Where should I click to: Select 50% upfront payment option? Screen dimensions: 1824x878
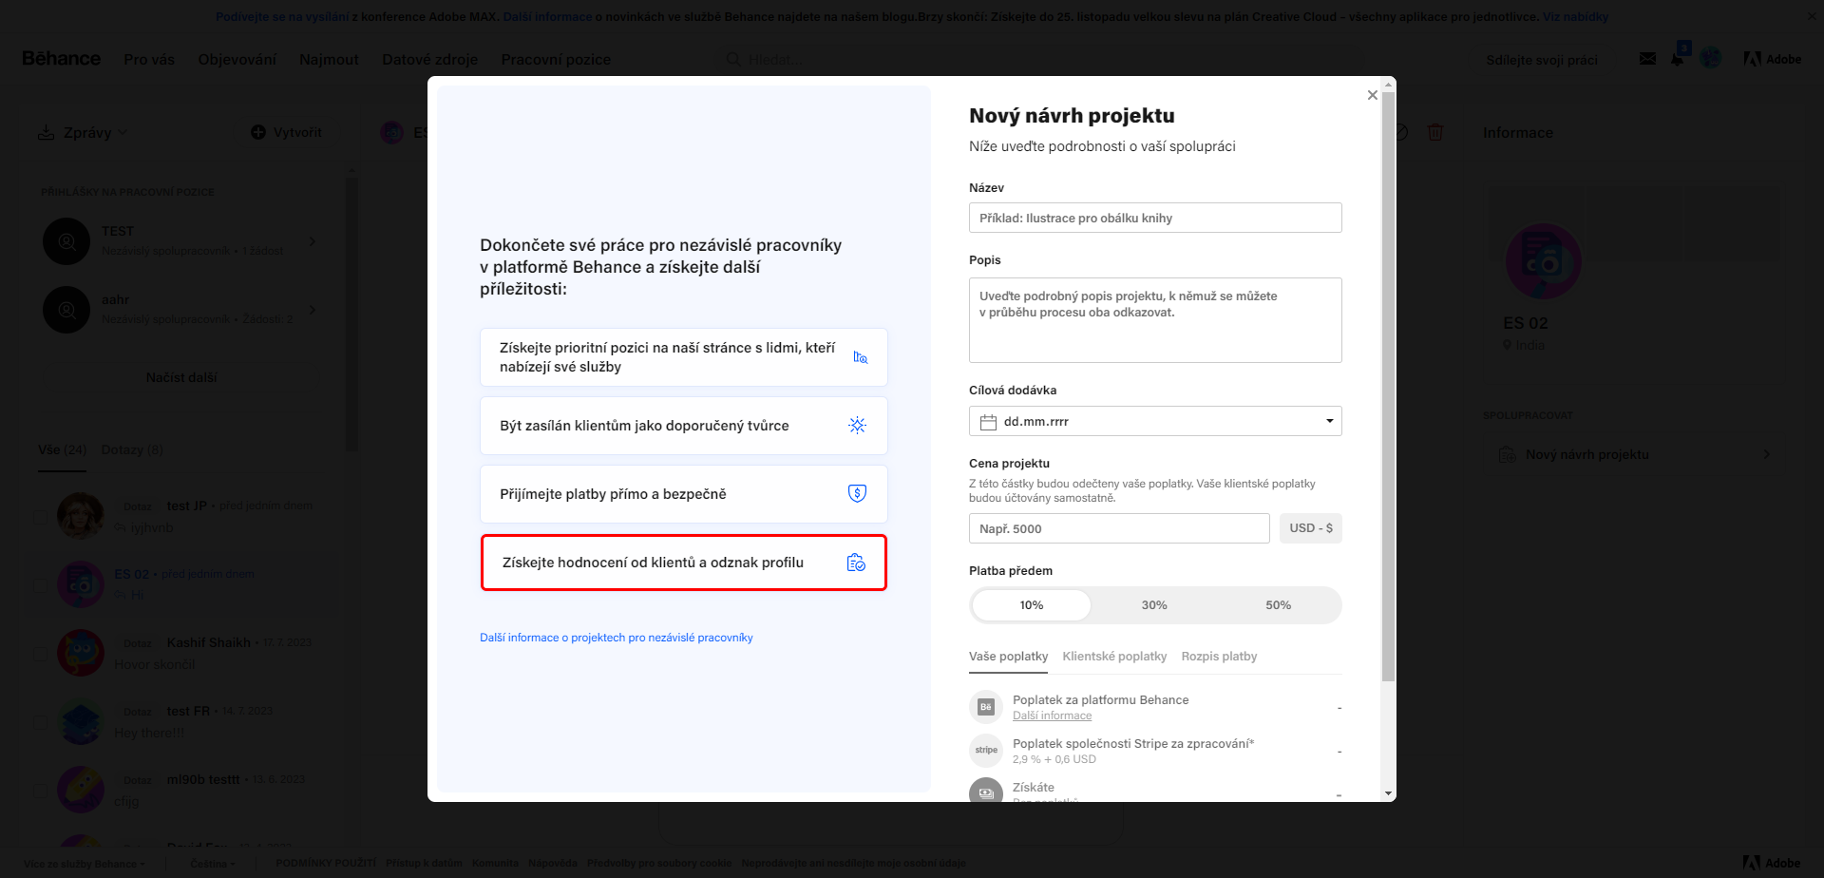point(1278,605)
